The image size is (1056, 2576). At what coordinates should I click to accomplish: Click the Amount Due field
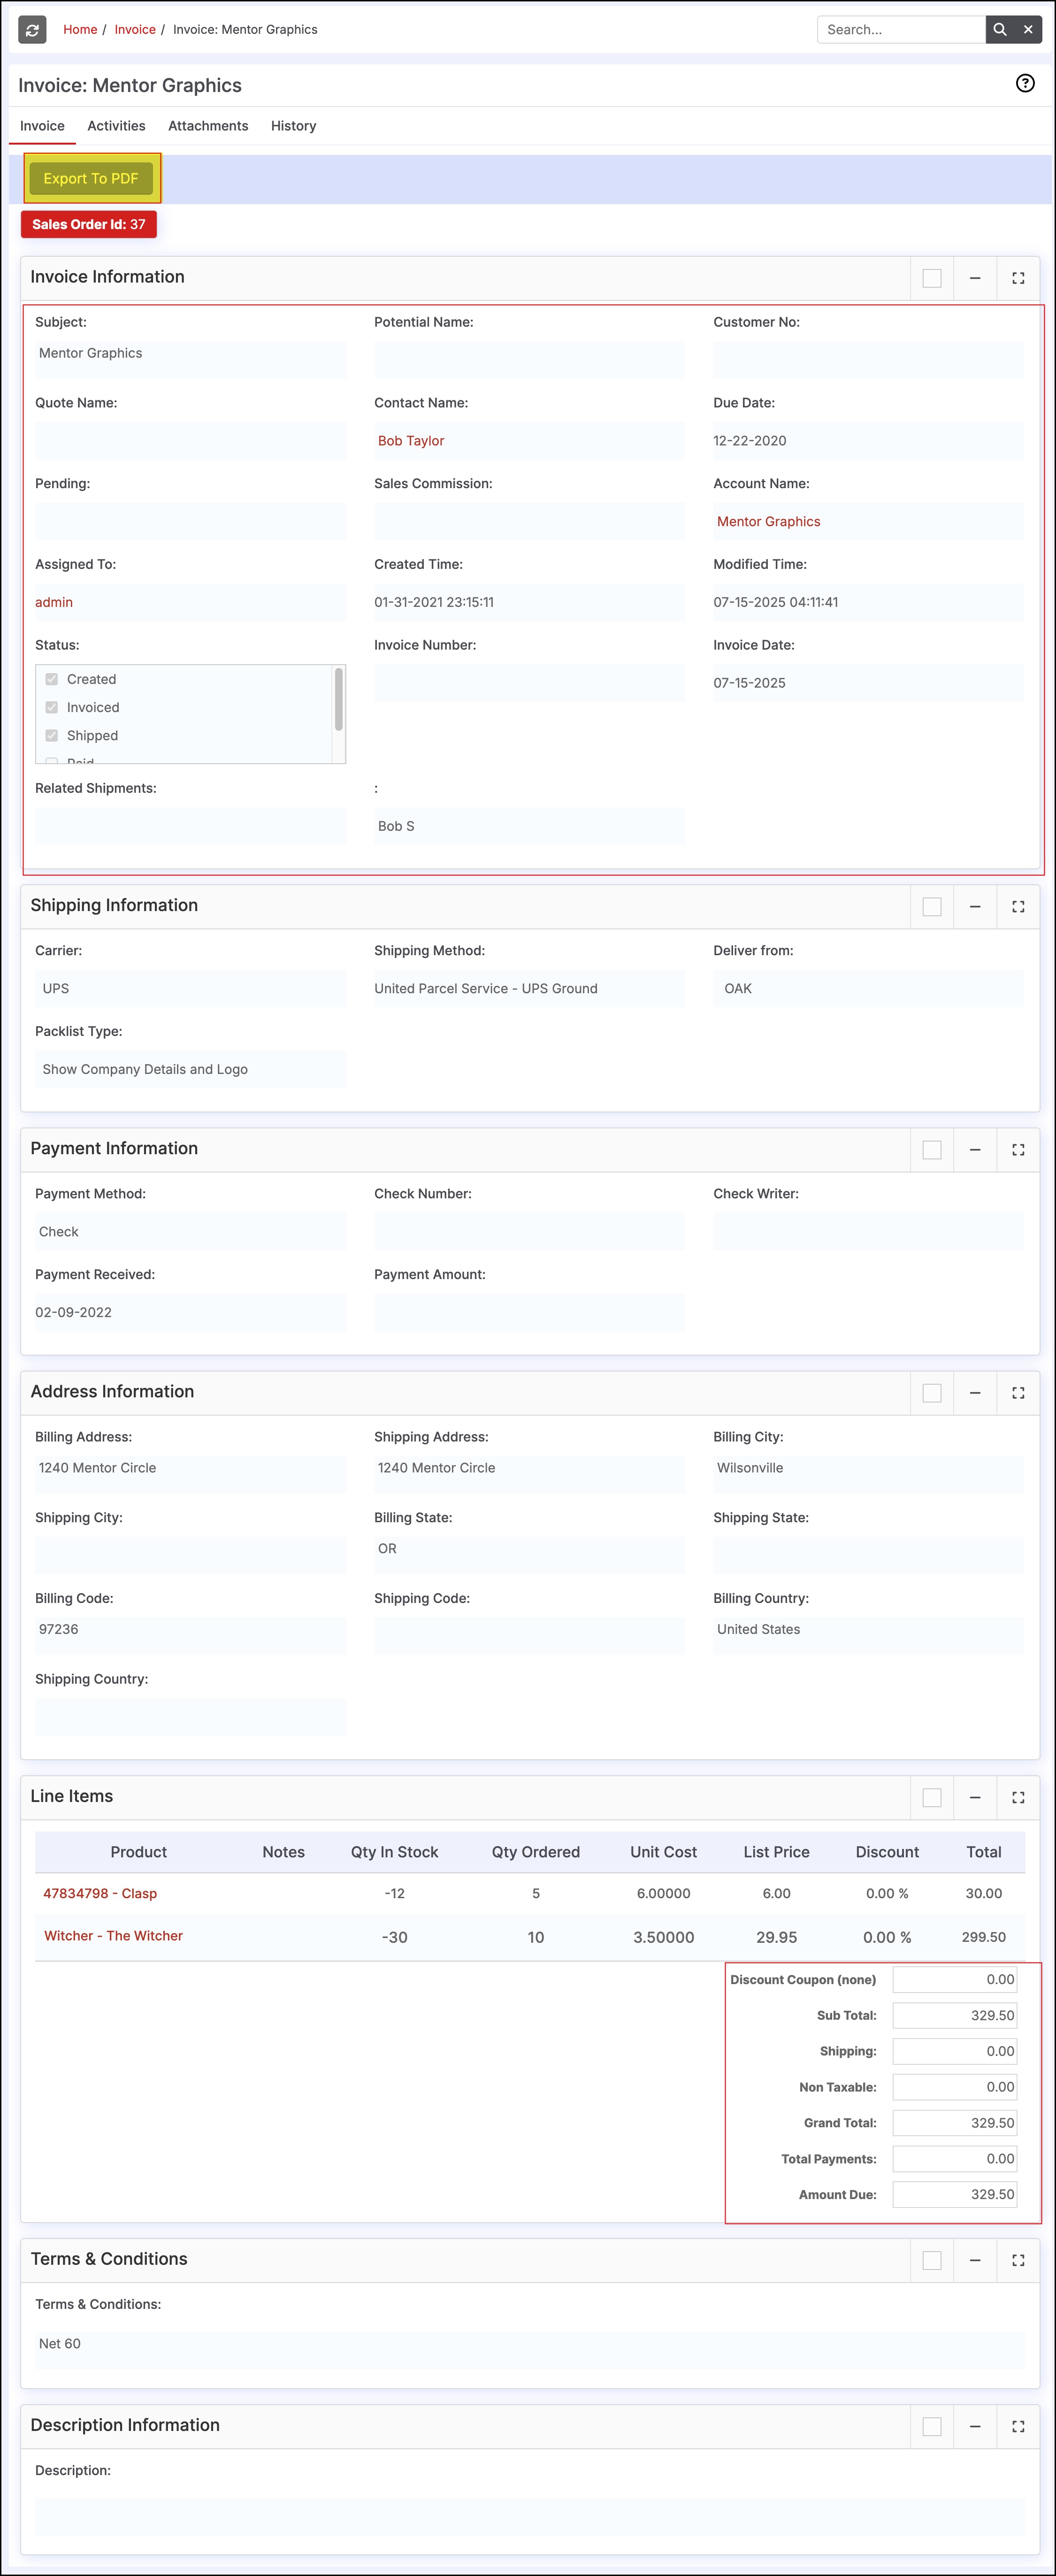(955, 2194)
